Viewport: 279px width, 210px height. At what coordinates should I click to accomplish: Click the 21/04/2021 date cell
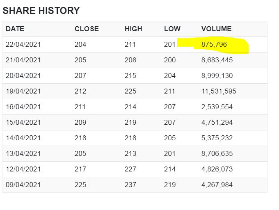(23, 60)
